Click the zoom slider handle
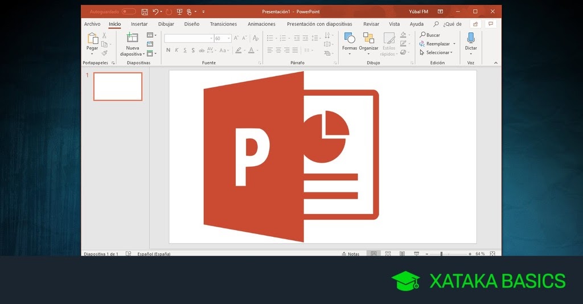583x304 pixels. 441,254
